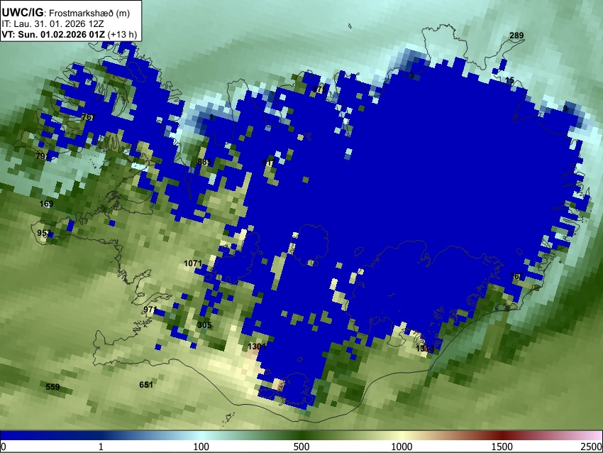Viewport: 603px width, 453px height.
Task: Click the map value 876
Action: [x=319, y=89]
